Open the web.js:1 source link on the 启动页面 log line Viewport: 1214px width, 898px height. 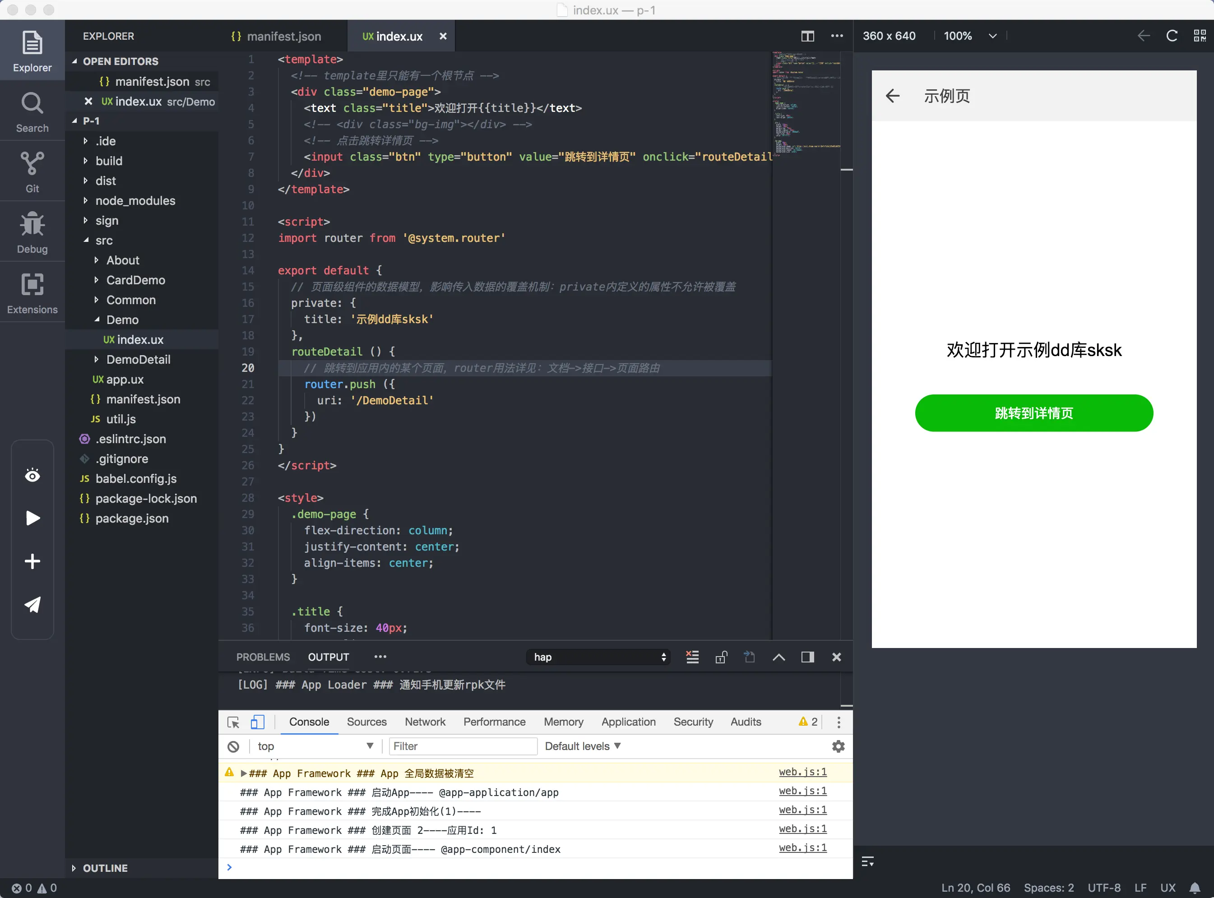802,847
